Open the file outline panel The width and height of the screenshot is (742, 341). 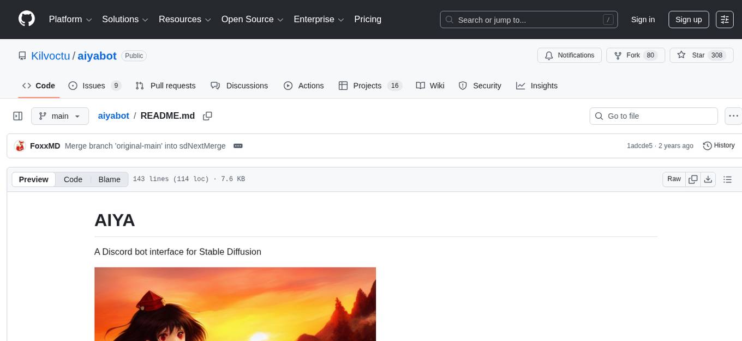tap(728, 179)
